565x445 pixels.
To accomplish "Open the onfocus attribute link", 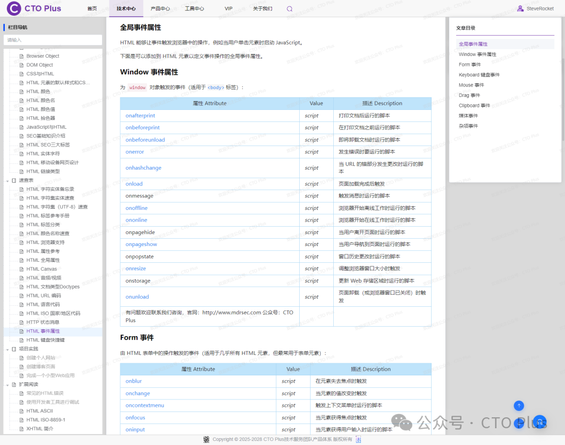I will click(x=135, y=418).
